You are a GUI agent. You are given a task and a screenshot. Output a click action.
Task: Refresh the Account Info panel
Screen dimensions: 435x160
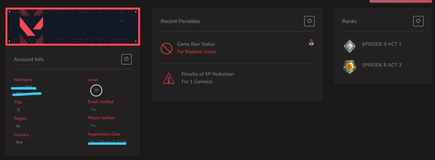pyautogui.click(x=126, y=59)
